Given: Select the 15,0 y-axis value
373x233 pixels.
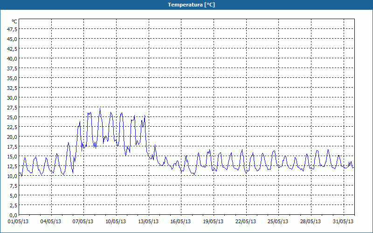Looking at the screenshot, I should (x=13, y=157).
